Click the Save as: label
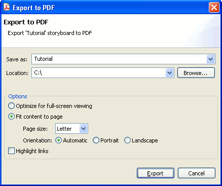 (x=17, y=59)
